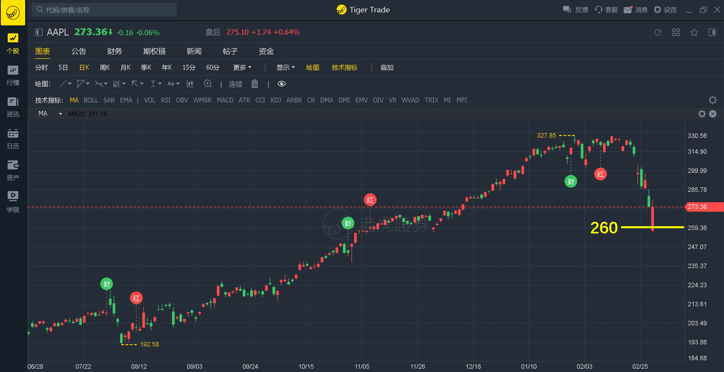Switch to the 期权链 option chain tab
Screen dimensions: 724x372
(x=154, y=51)
